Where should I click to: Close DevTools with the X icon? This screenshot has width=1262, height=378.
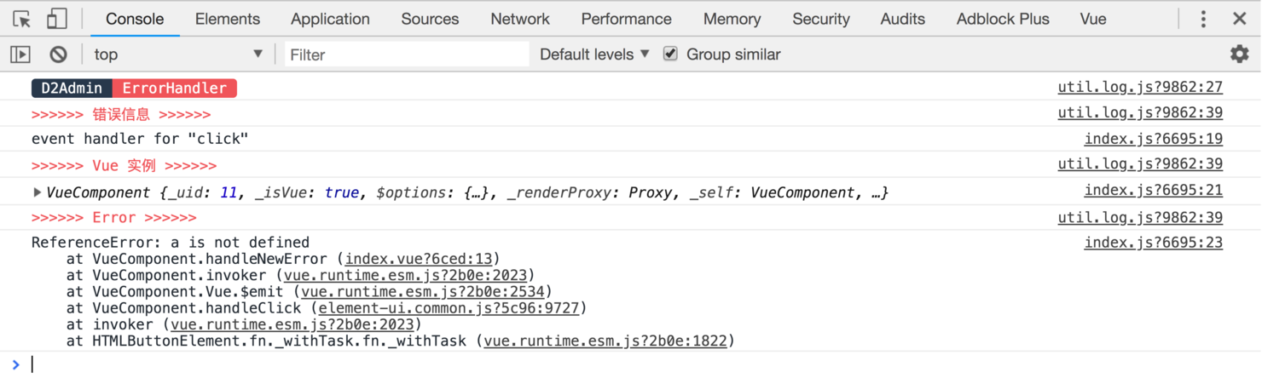(1240, 19)
